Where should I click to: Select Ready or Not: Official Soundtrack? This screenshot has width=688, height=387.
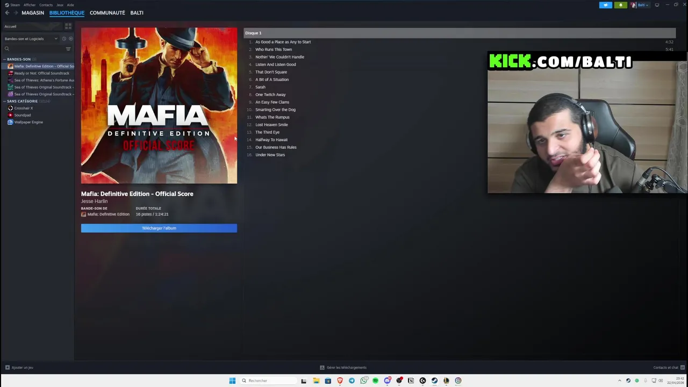click(x=42, y=73)
